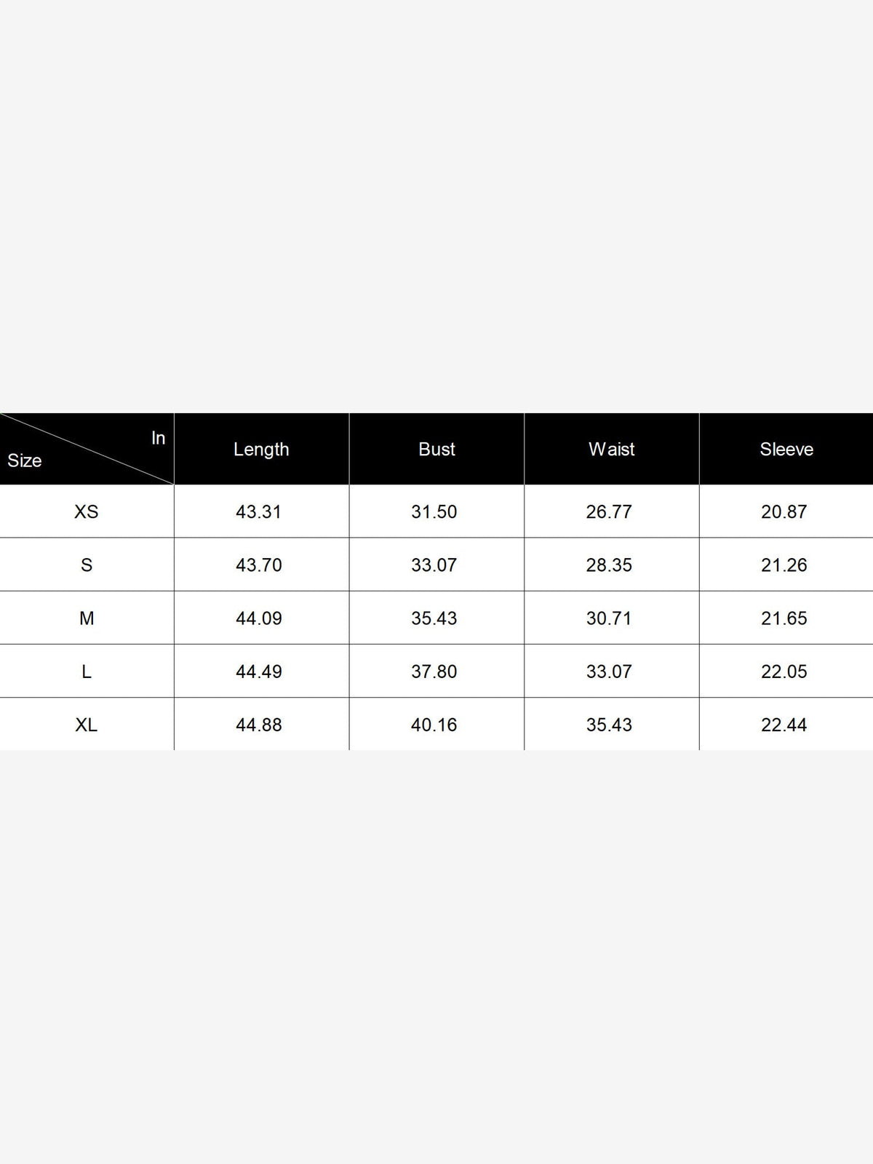The width and height of the screenshot is (873, 1164).
Task: Click the Waist column header
Action: (x=611, y=449)
